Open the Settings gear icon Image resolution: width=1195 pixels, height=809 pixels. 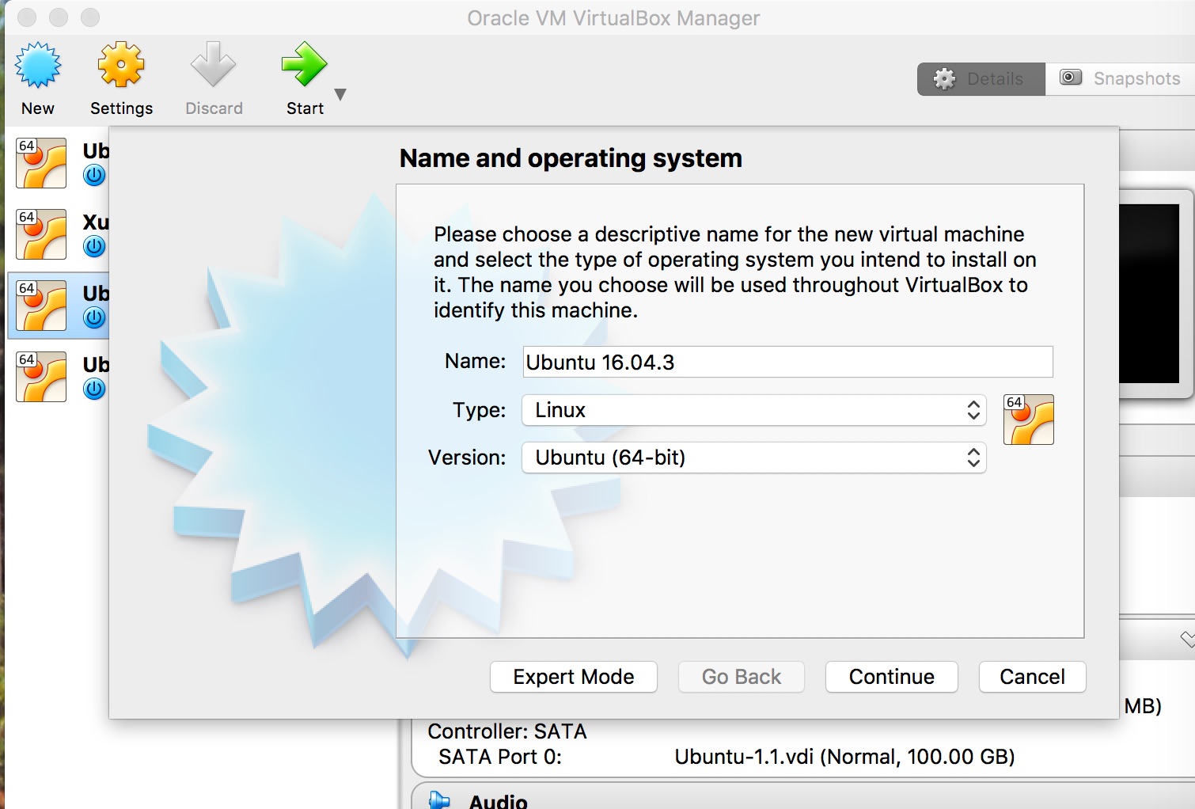click(121, 66)
